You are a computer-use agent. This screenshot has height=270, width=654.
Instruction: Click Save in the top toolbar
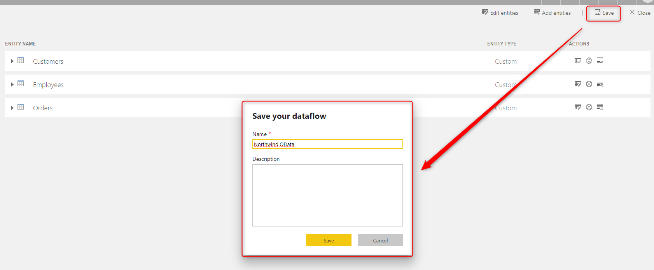604,13
